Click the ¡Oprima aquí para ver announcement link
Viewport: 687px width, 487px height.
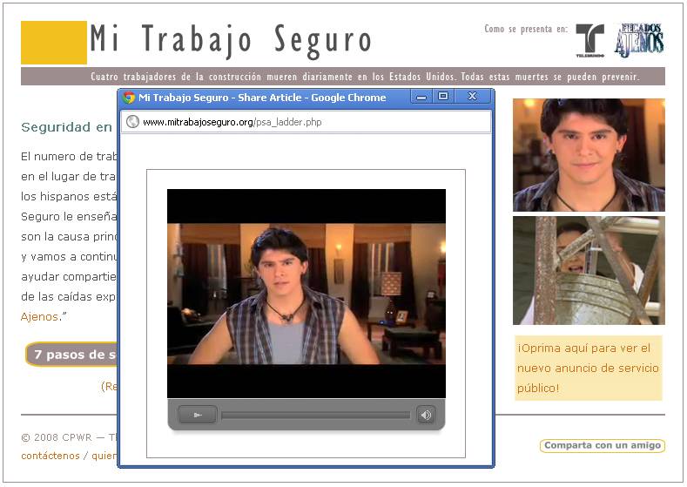(x=588, y=369)
